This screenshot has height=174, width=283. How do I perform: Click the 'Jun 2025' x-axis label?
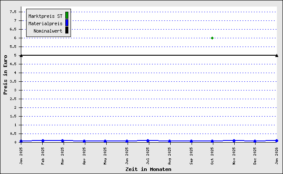127,155
